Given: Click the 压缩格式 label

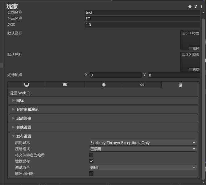Looking at the screenshot, I should pyautogui.click(x=23, y=149).
